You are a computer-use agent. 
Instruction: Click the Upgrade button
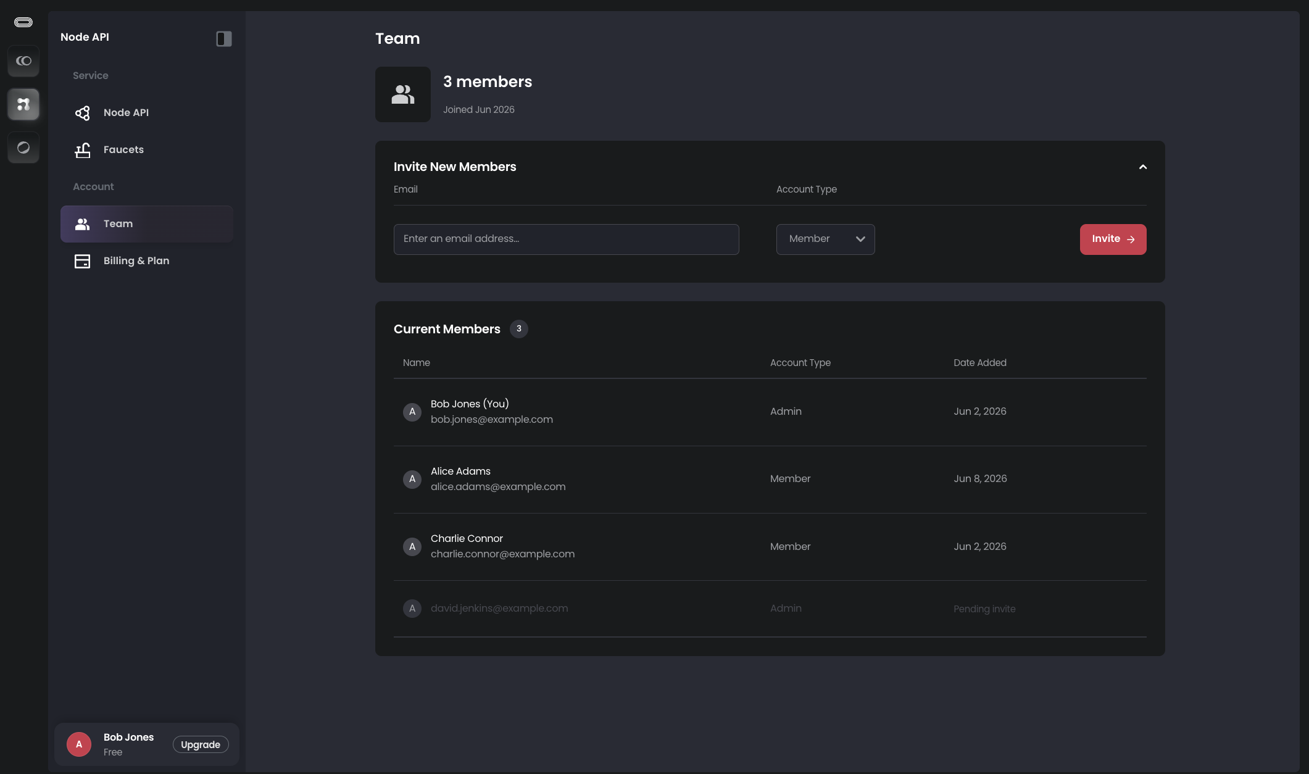pos(201,744)
